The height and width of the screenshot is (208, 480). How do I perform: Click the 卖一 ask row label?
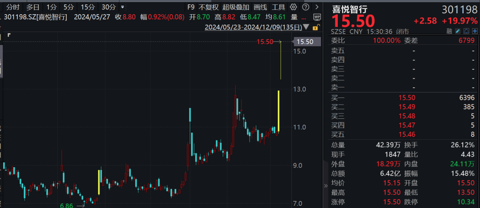[338, 88]
